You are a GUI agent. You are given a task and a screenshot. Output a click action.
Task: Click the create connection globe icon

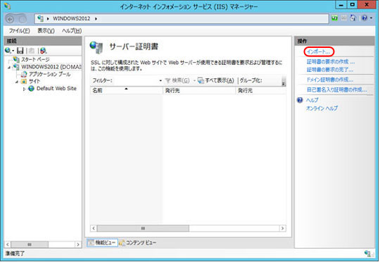(8, 51)
